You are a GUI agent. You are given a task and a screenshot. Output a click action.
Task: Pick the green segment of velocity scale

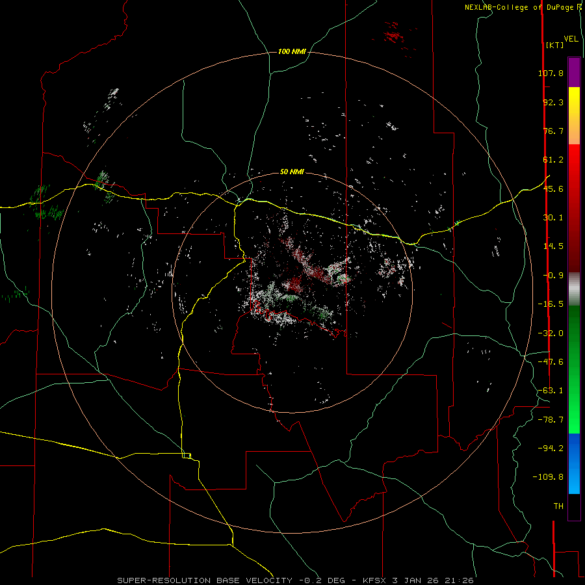[x=574, y=369]
